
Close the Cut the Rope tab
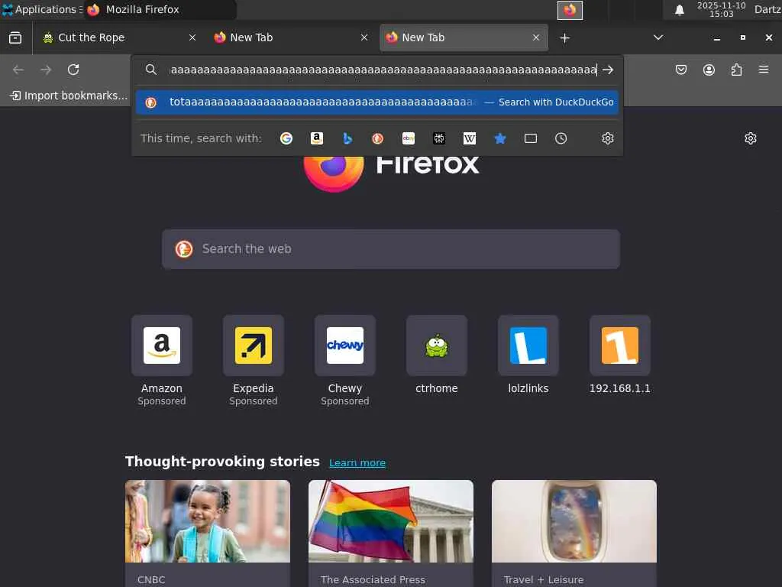(192, 37)
